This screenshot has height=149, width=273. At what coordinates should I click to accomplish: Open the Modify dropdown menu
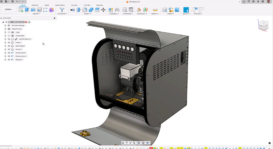tap(88, 14)
